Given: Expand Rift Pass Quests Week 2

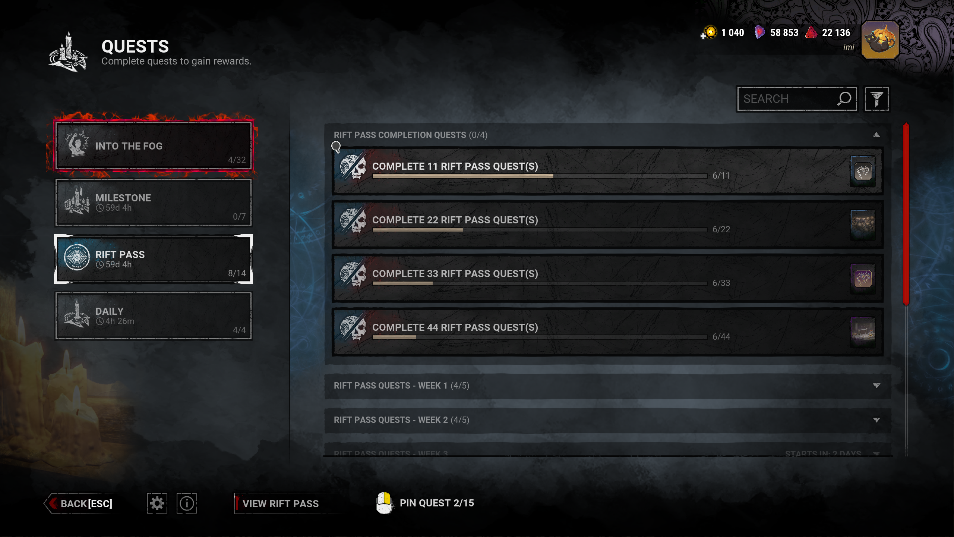Looking at the screenshot, I should 607,420.
